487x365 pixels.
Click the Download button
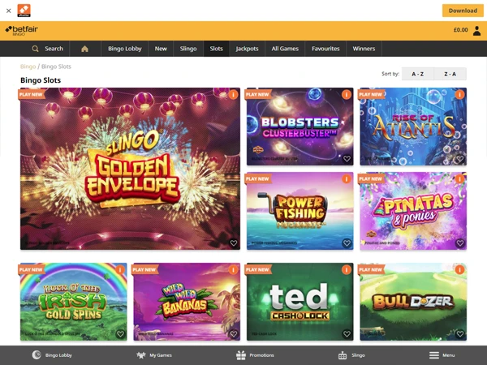(x=463, y=11)
